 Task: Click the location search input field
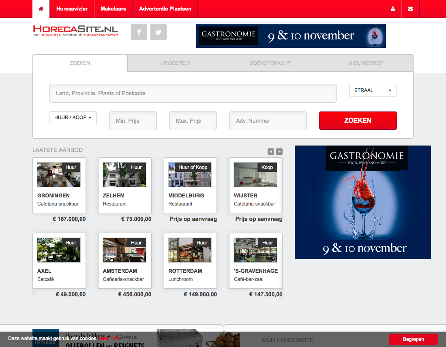point(193,93)
